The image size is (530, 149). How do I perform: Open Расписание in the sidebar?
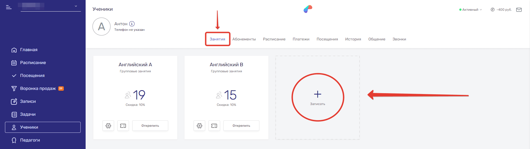coord(33,63)
